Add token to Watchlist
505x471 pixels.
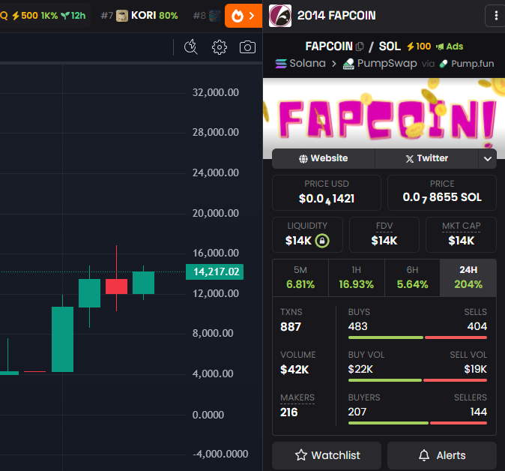click(x=327, y=455)
